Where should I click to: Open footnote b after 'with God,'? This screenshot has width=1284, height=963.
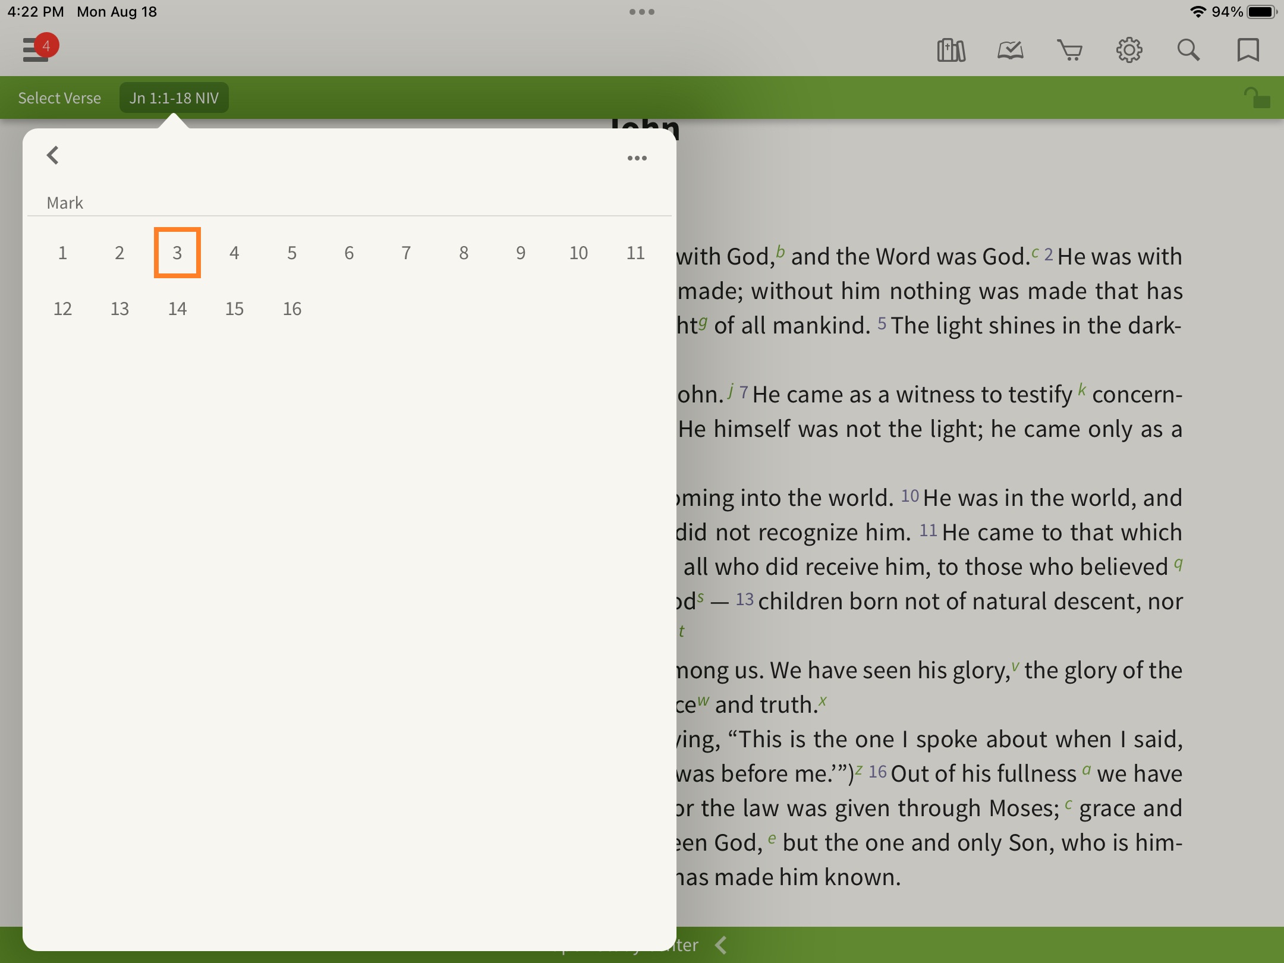[781, 251]
